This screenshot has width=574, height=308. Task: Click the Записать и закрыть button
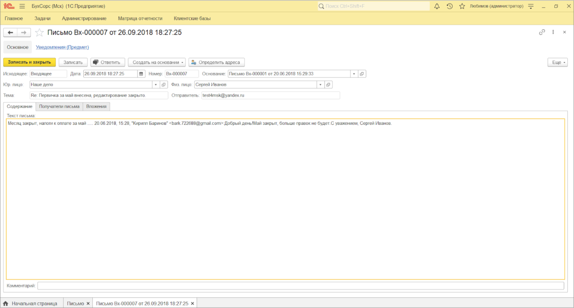click(29, 62)
